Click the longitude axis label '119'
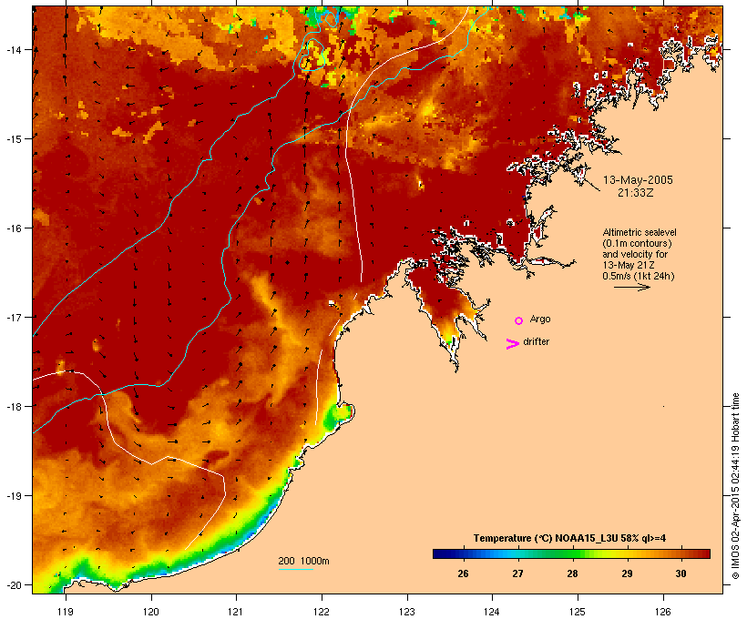Screen dimensions: 747x619 click(65, 612)
